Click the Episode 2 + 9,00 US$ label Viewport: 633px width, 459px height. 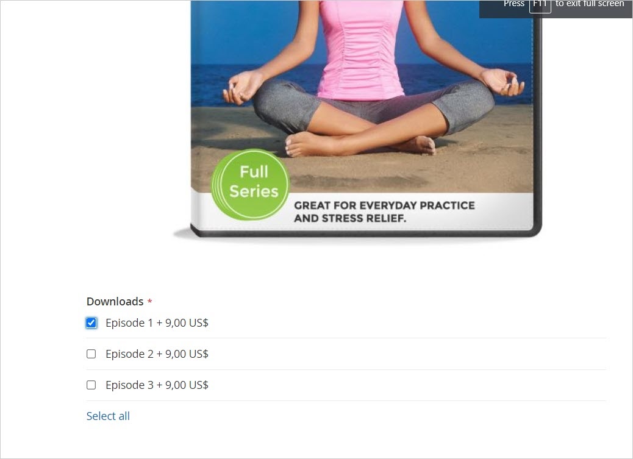tap(157, 354)
